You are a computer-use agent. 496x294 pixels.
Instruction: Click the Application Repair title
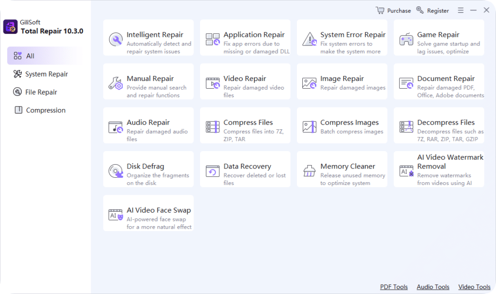254,35
